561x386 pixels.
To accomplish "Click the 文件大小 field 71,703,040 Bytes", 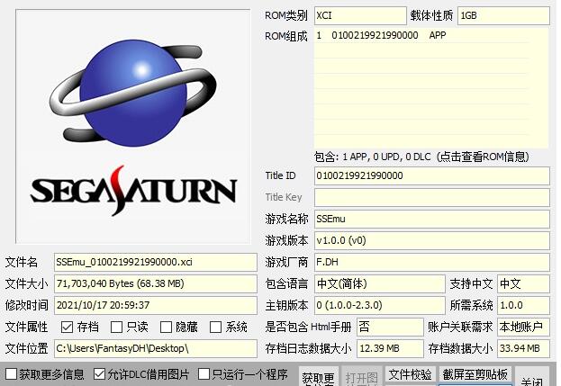I will [156, 283].
